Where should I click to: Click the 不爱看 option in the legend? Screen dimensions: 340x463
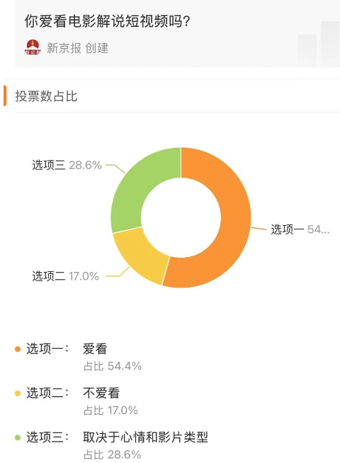(101, 393)
